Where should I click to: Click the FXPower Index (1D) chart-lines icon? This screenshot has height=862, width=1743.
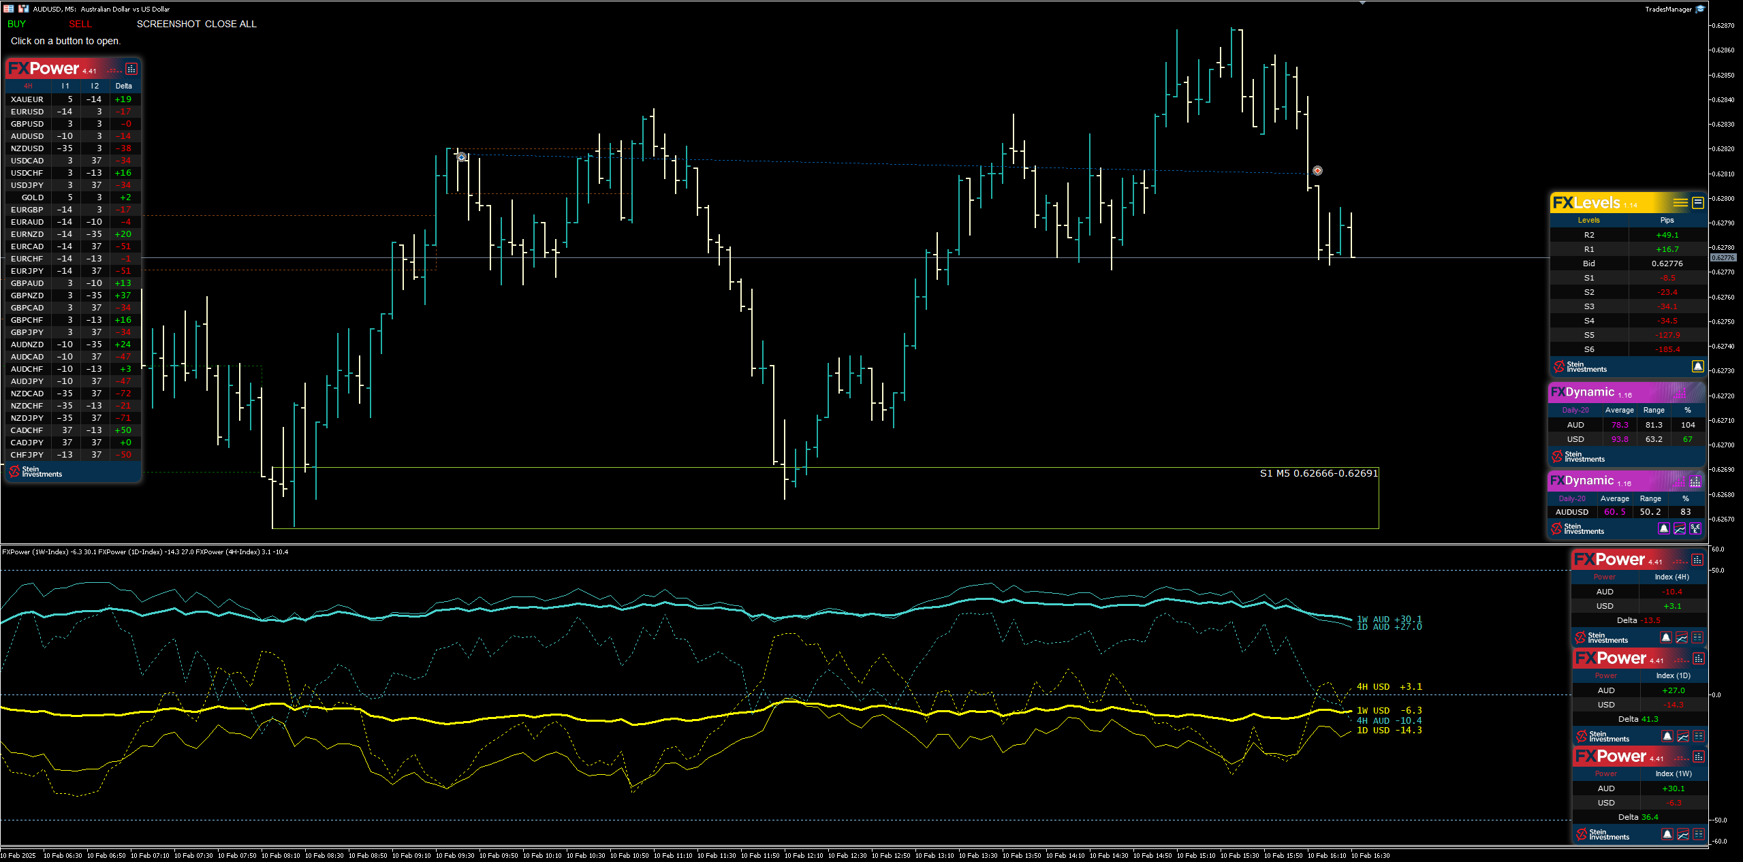click(1683, 736)
